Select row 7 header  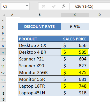3,39
